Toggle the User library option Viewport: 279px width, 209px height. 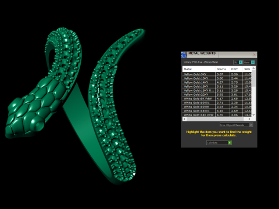pos(249,62)
